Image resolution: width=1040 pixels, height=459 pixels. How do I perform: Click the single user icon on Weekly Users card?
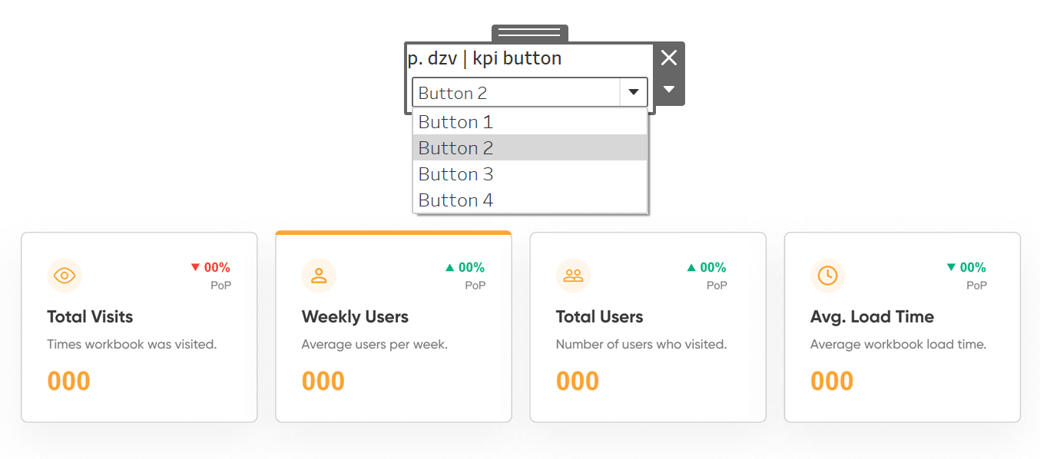pos(319,276)
